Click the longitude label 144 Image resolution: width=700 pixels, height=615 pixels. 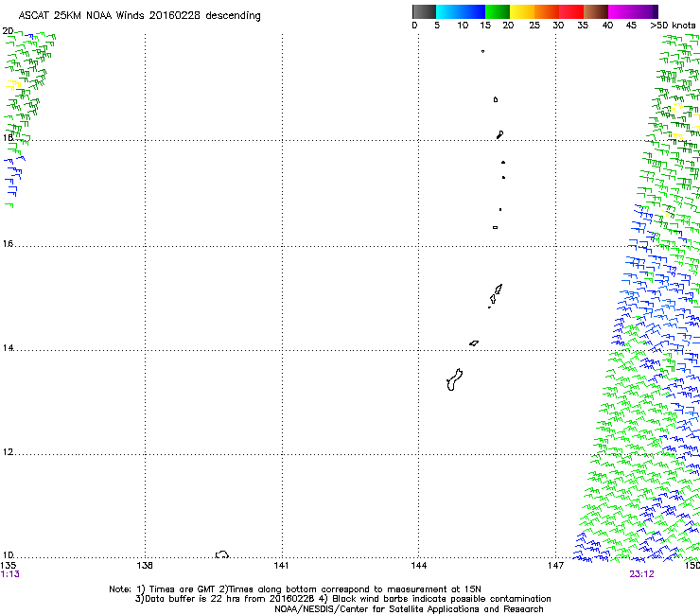coord(419,566)
